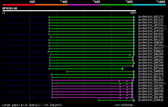This screenshot has height=107, width=168.
Task: Click the purple arrowhead ending Q8L854 alignment
Action: click(133, 97)
